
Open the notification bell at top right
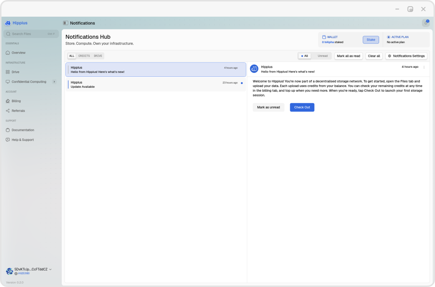click(x=426, y=23)
